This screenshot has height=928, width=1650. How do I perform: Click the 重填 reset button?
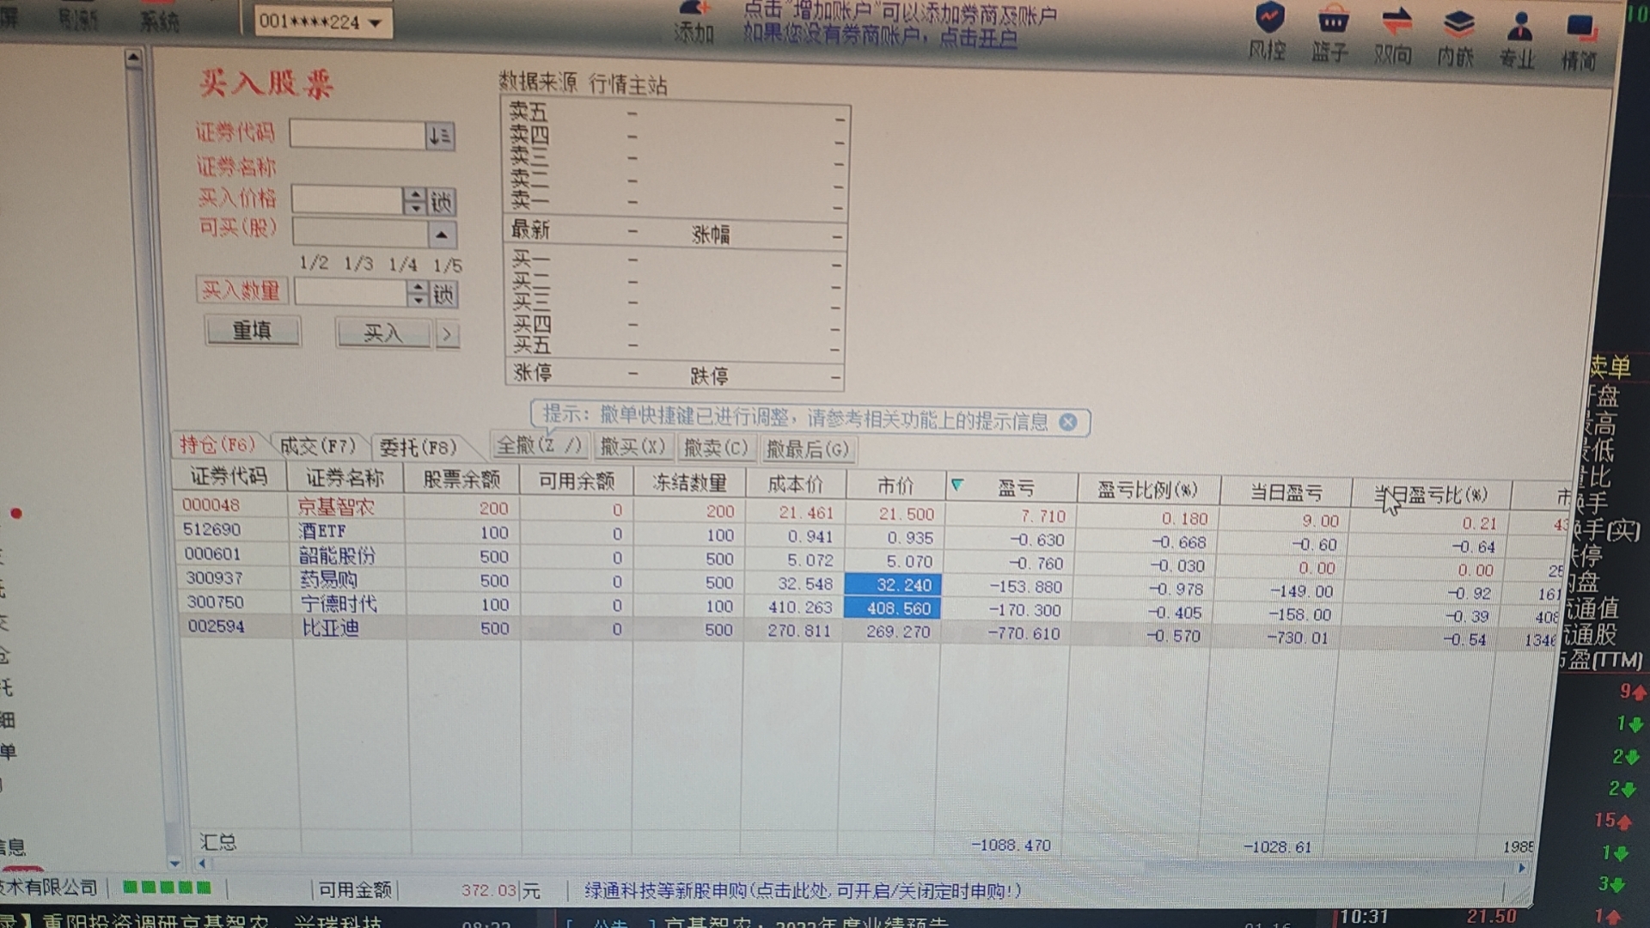click(x=253, y=331)
